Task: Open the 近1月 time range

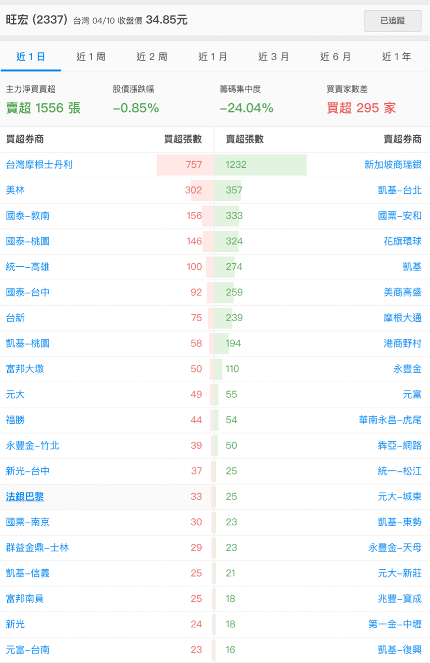Action: click(x=213, y=57)
